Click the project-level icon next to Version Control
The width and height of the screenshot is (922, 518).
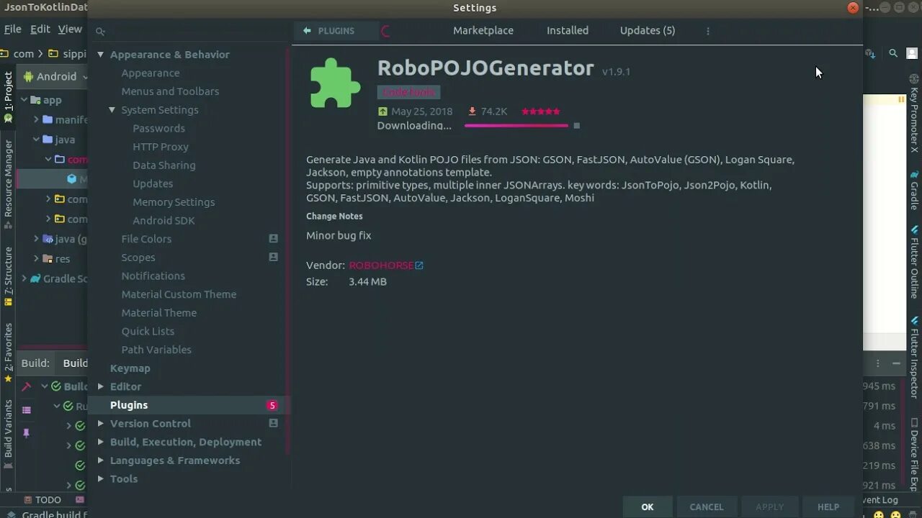274,424
